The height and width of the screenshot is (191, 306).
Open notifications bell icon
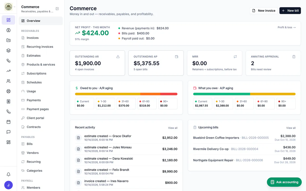[x=8, y=174]
